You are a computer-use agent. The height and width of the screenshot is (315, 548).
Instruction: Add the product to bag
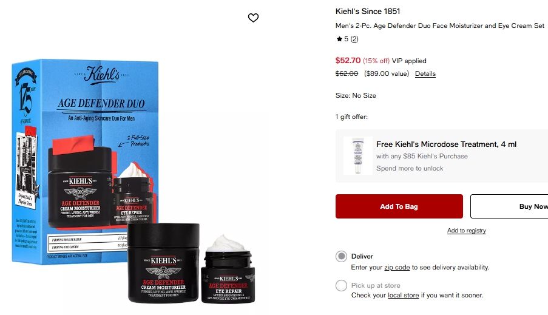click(399, 206)
